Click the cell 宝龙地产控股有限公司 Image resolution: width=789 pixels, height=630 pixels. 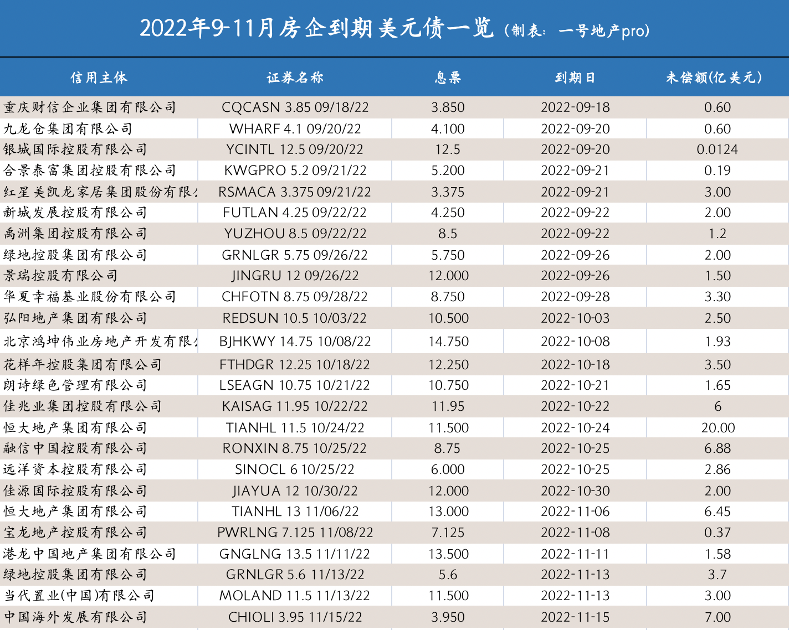coord(75,533)
